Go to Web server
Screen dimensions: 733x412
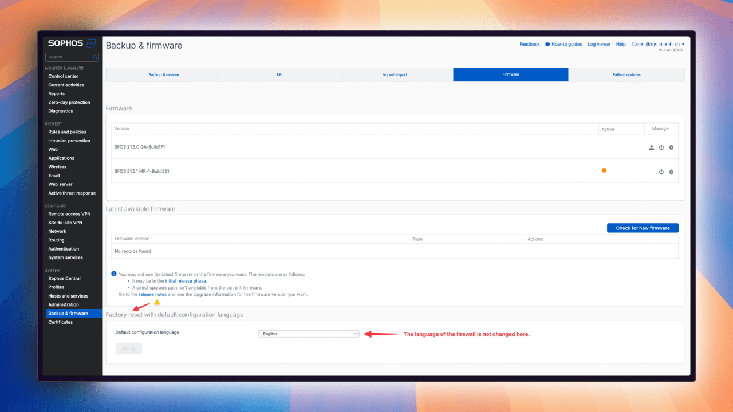(x=60, y=184)
